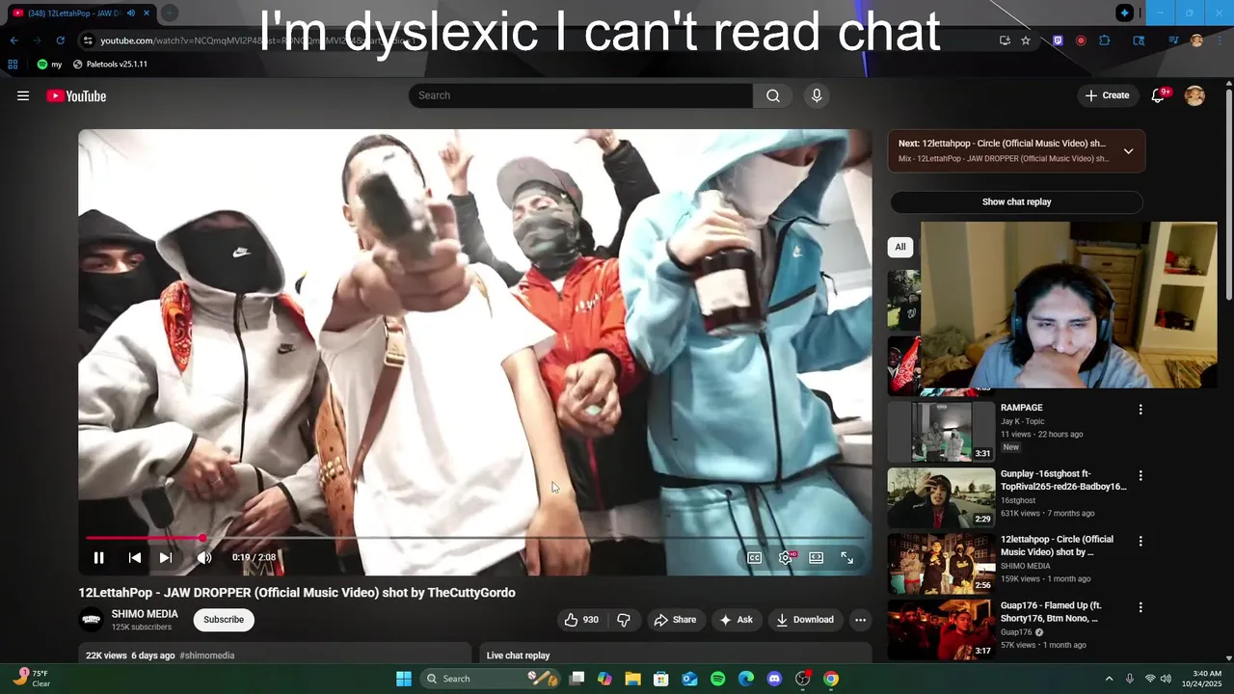Screen dimensions: 1234x694
Task: Open the Windows Start menu
Action: coord(404,679)
